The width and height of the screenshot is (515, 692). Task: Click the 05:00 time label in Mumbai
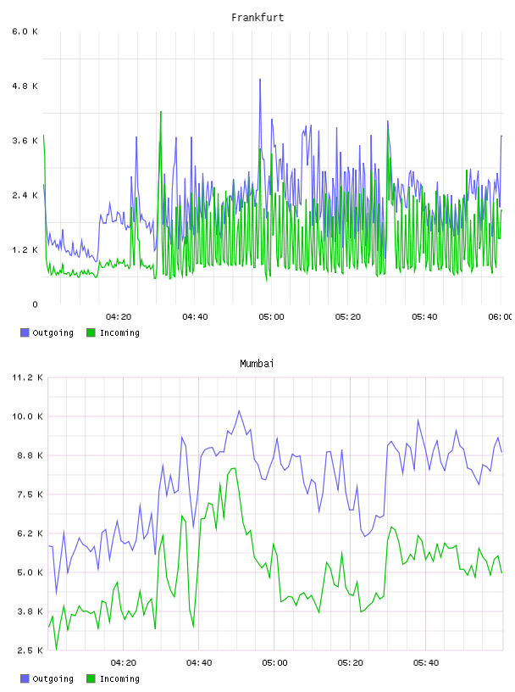(x=274, y=663)
